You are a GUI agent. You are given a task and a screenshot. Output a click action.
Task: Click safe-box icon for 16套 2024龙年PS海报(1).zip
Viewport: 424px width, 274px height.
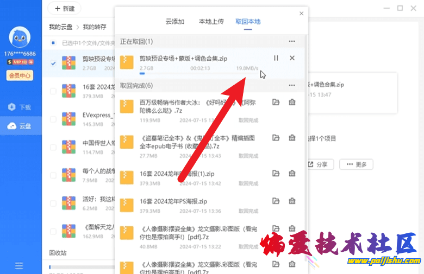click(x=292, y=174)
